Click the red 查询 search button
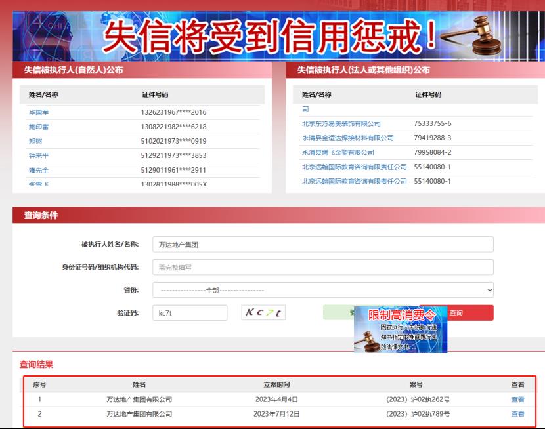The height and width of the screenshot is (429, 545). (x=470, y=313)
